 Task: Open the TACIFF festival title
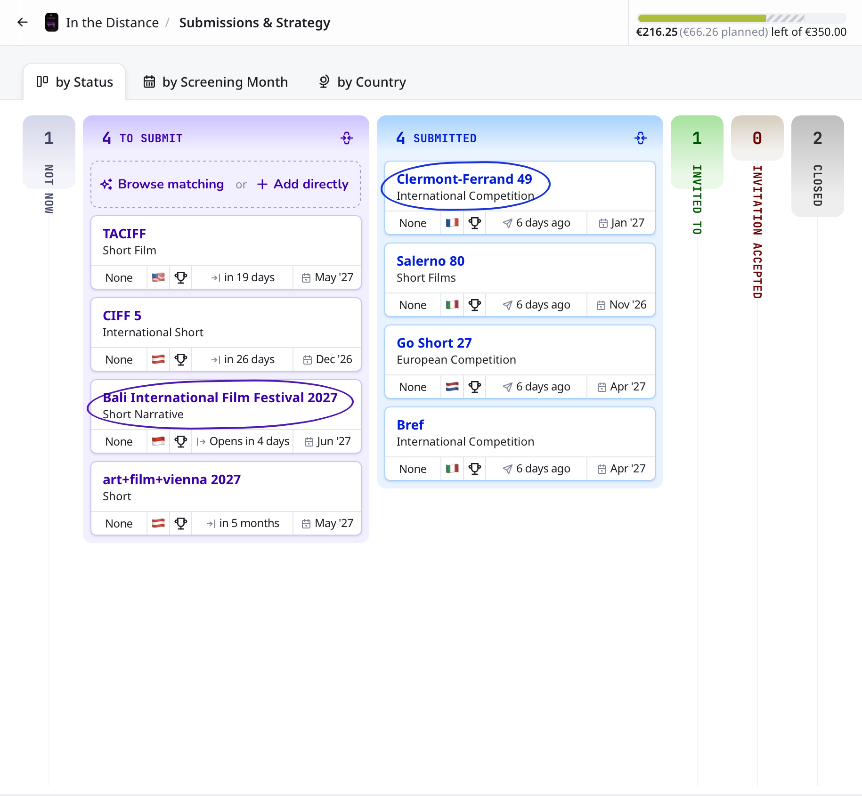click(124, 234)
